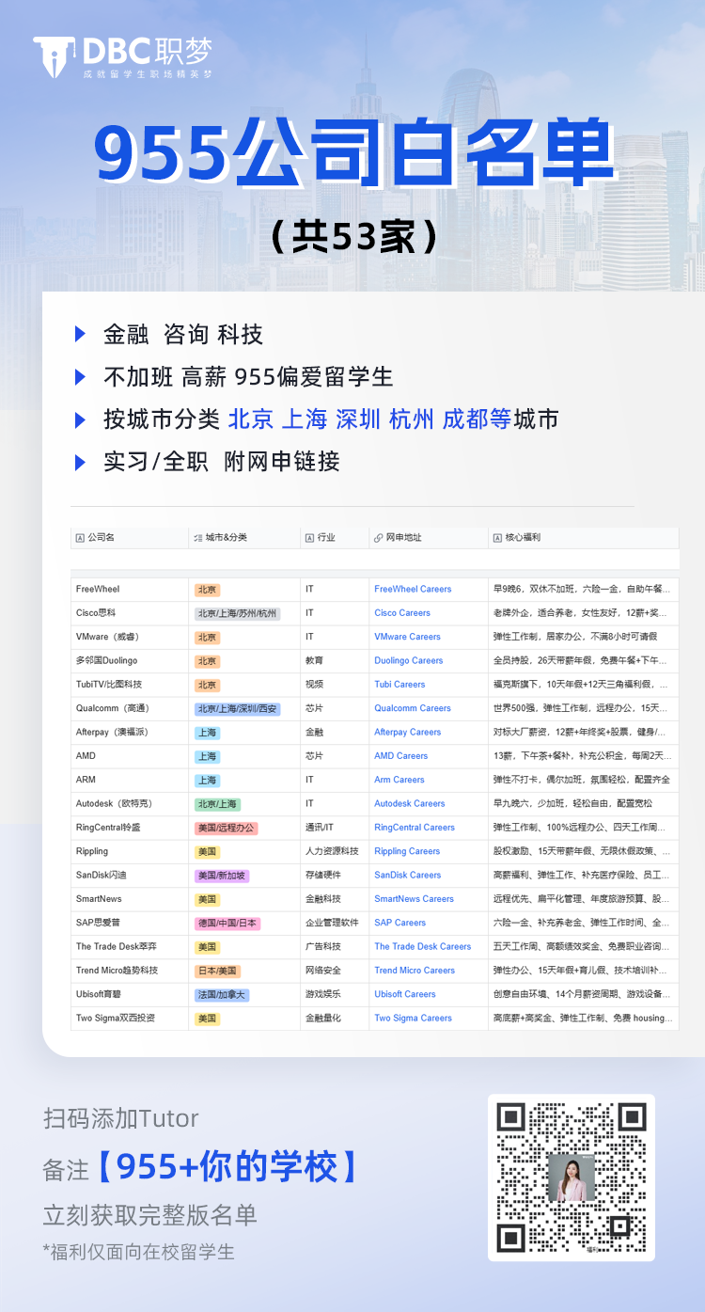The image size is (705, 1312).
Task: Open The Trade Desk Careers link
Action: pos(423,947)
